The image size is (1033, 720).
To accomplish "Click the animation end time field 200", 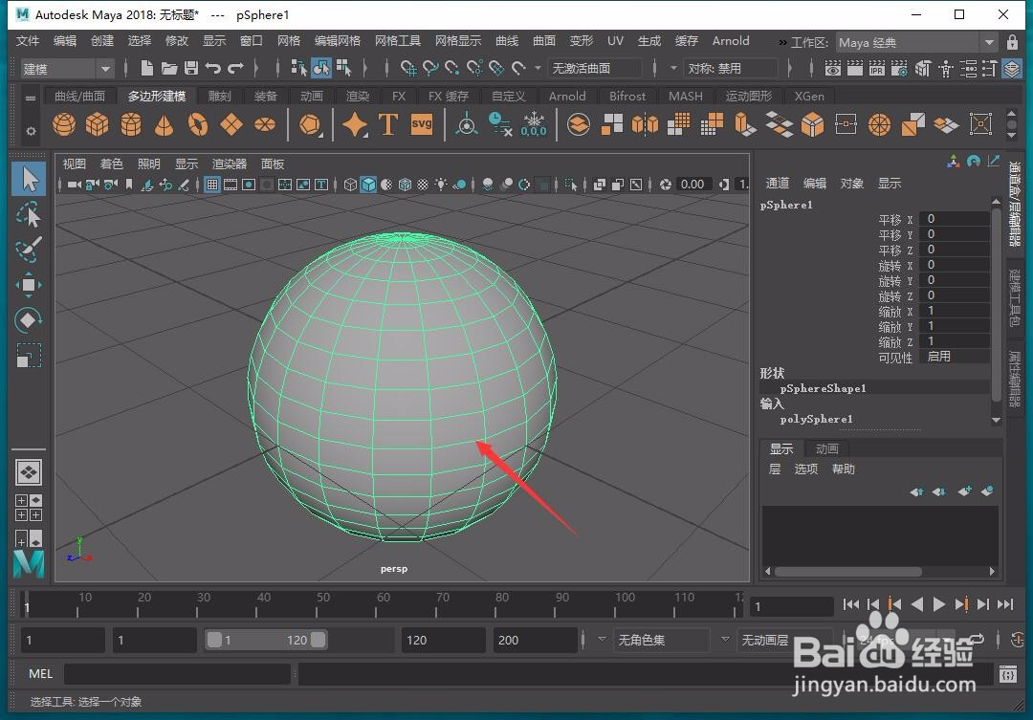I will pyautogui.click(x=535, y=640).
